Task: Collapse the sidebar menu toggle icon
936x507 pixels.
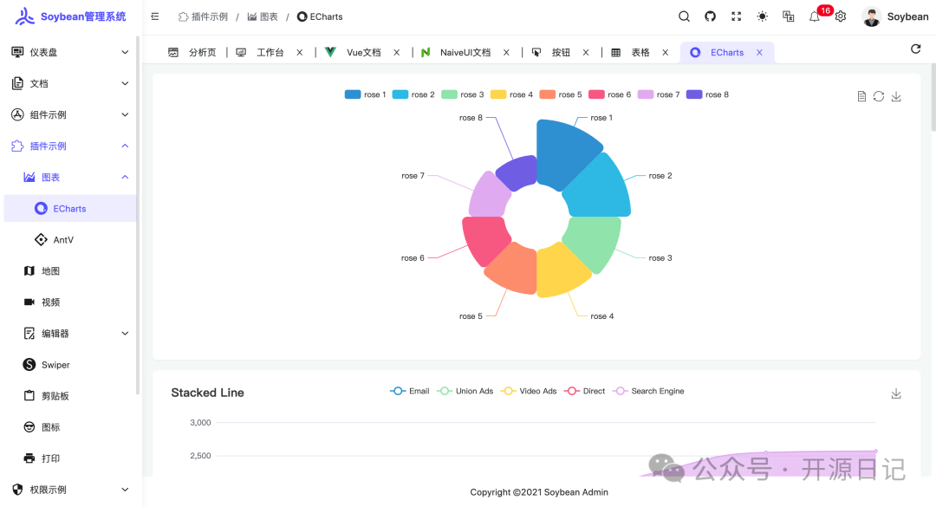Action: coord(155,16)
